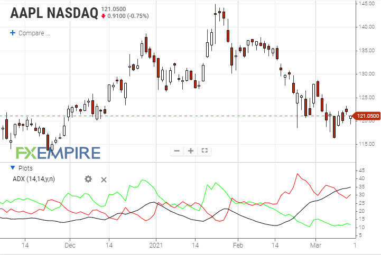
Task: Click the 0.9100 (-0.75%) change value
Action: (128, 16)
